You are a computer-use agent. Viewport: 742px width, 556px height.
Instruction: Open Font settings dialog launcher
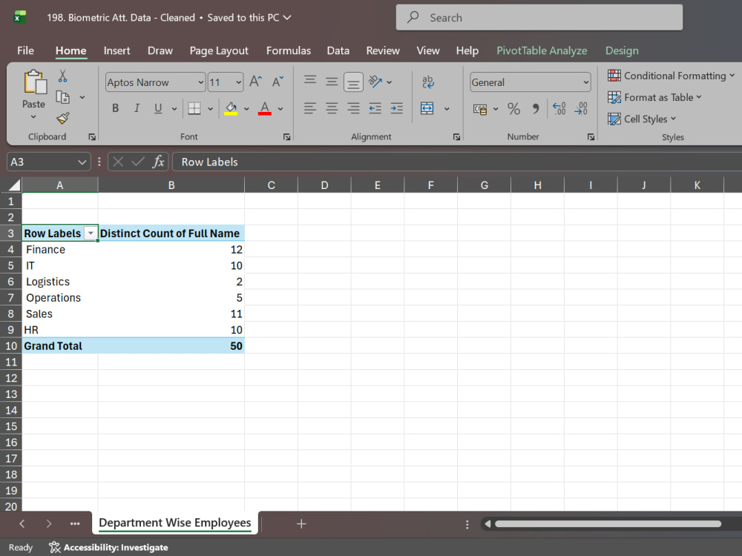pos(286,137)
